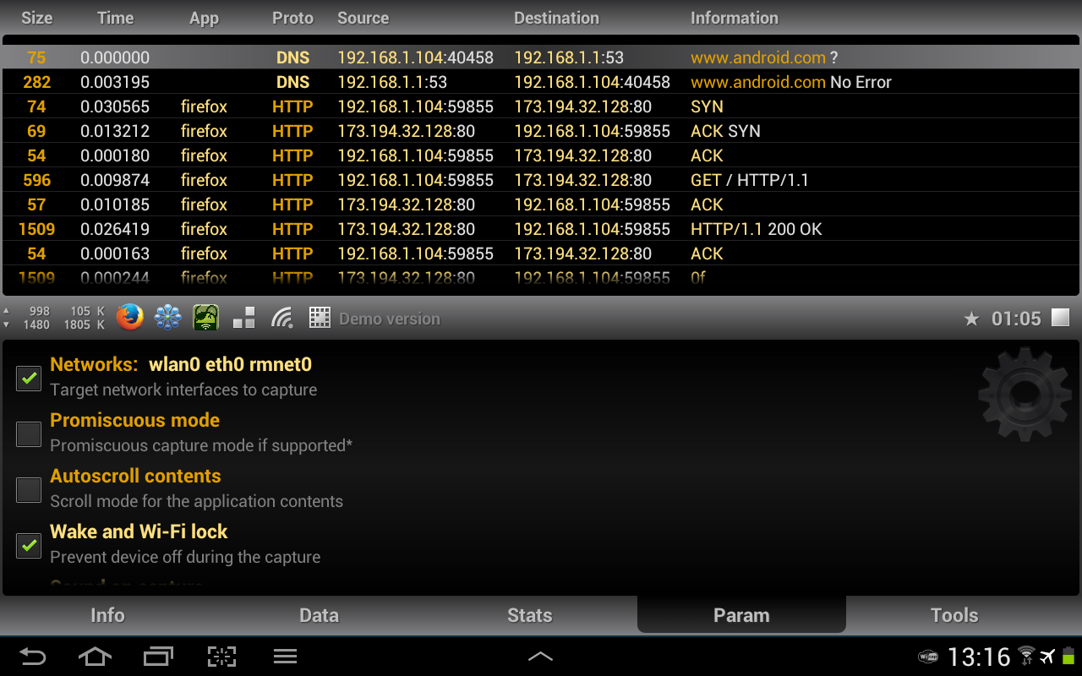Switch to the Info tab
This screenshot has width=1082, height=676.
[107, 615]
